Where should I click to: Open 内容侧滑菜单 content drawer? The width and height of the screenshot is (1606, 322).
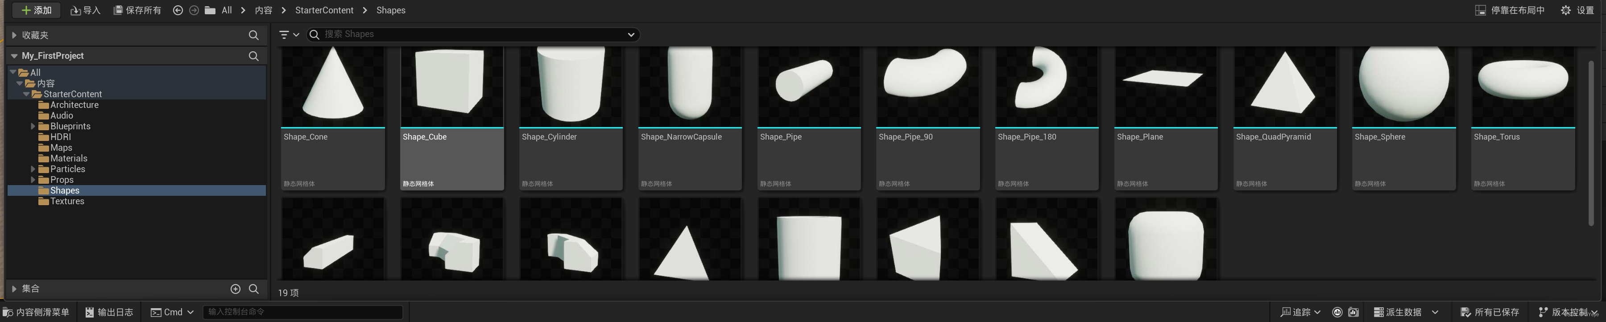[x=36, y=312]
